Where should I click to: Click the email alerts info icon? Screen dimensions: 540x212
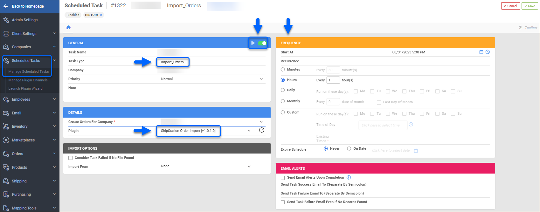click(x=349, y=178)
